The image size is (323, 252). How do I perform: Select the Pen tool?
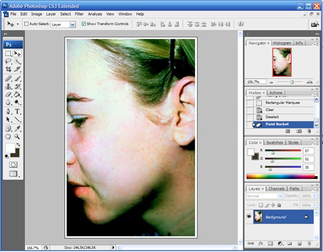pyautogui.click(x=8, y=111)
